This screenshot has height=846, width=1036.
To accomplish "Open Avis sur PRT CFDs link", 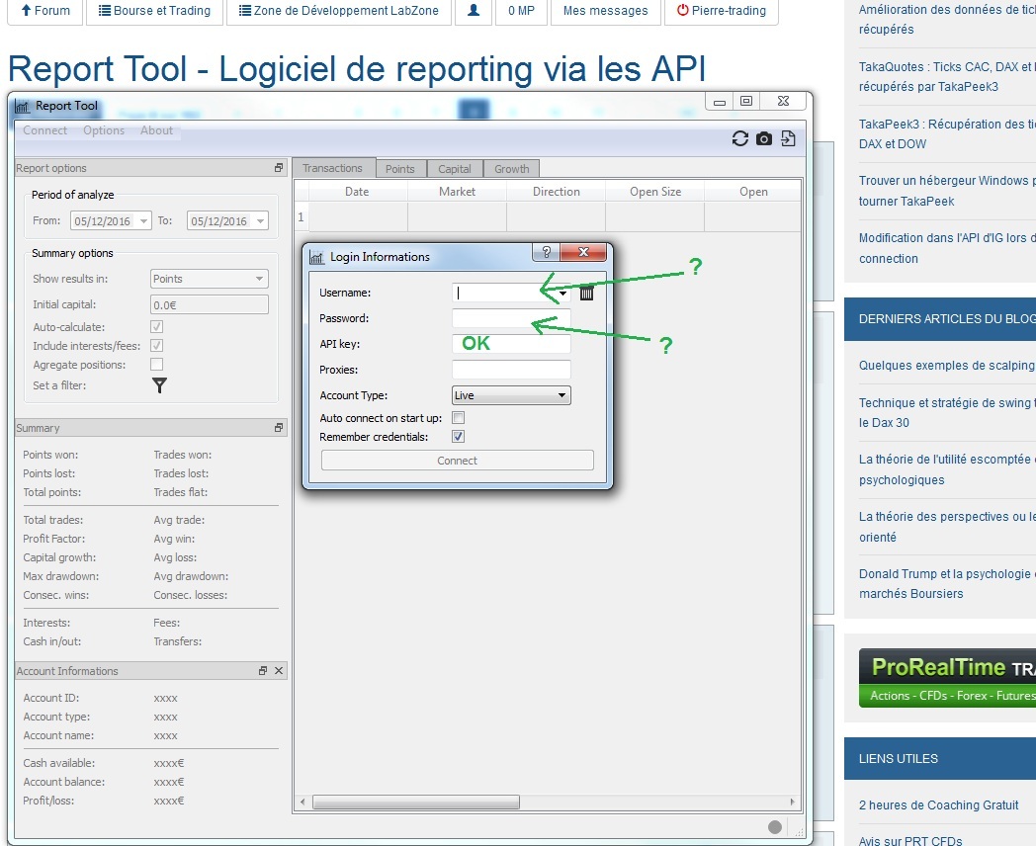I will [910, 841].
